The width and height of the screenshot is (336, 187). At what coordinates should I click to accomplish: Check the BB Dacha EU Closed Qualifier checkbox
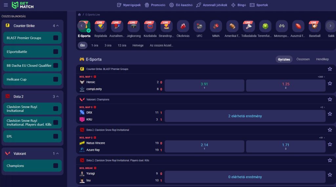56,65
